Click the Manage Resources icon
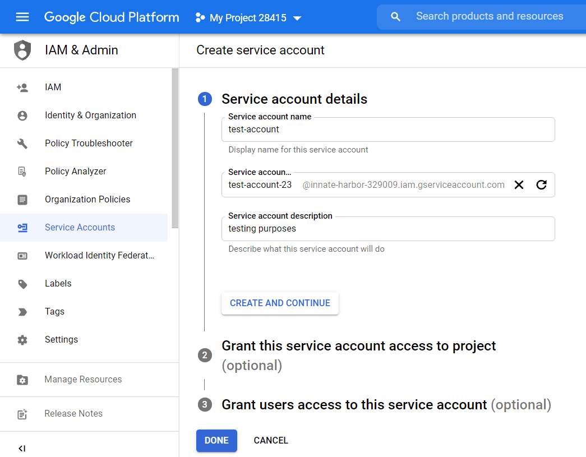 click(21, 380)
